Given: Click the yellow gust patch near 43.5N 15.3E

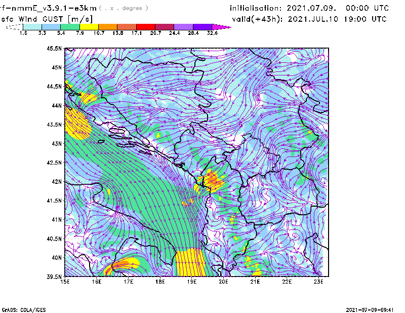Looking at the screenshot, I should [x=77, y=123].
